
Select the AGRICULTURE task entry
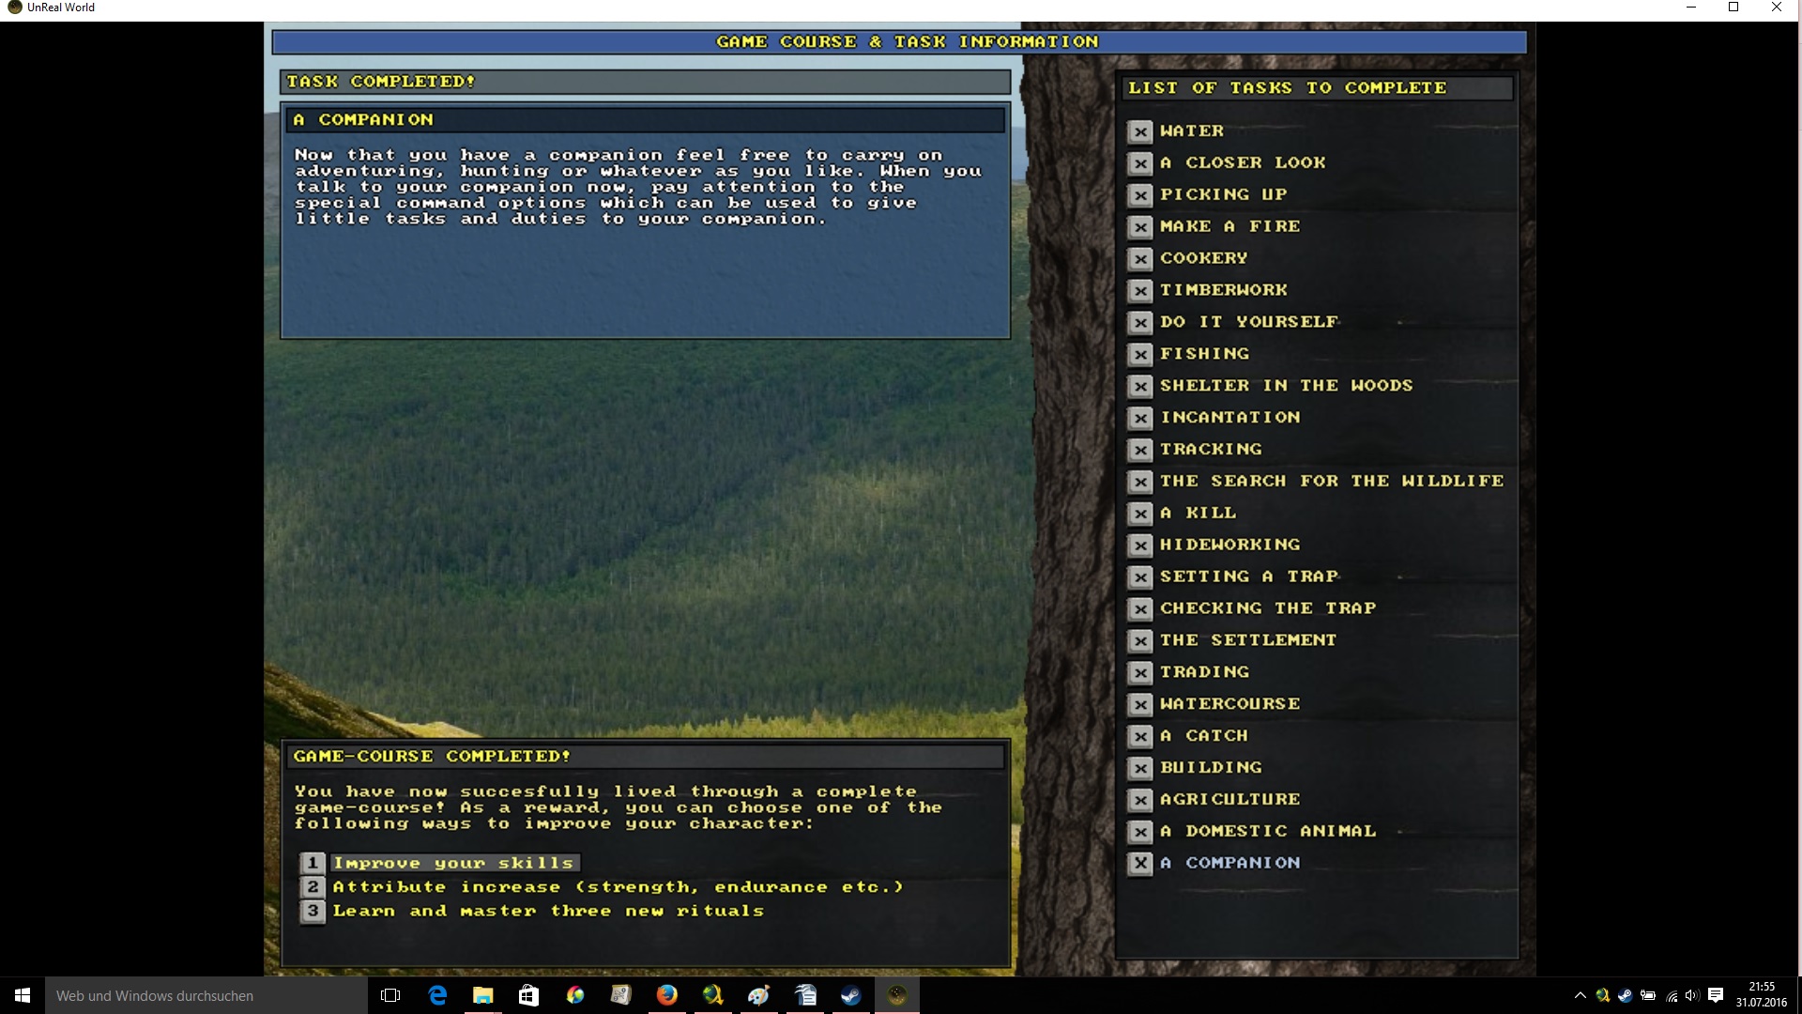point(1230,801)
